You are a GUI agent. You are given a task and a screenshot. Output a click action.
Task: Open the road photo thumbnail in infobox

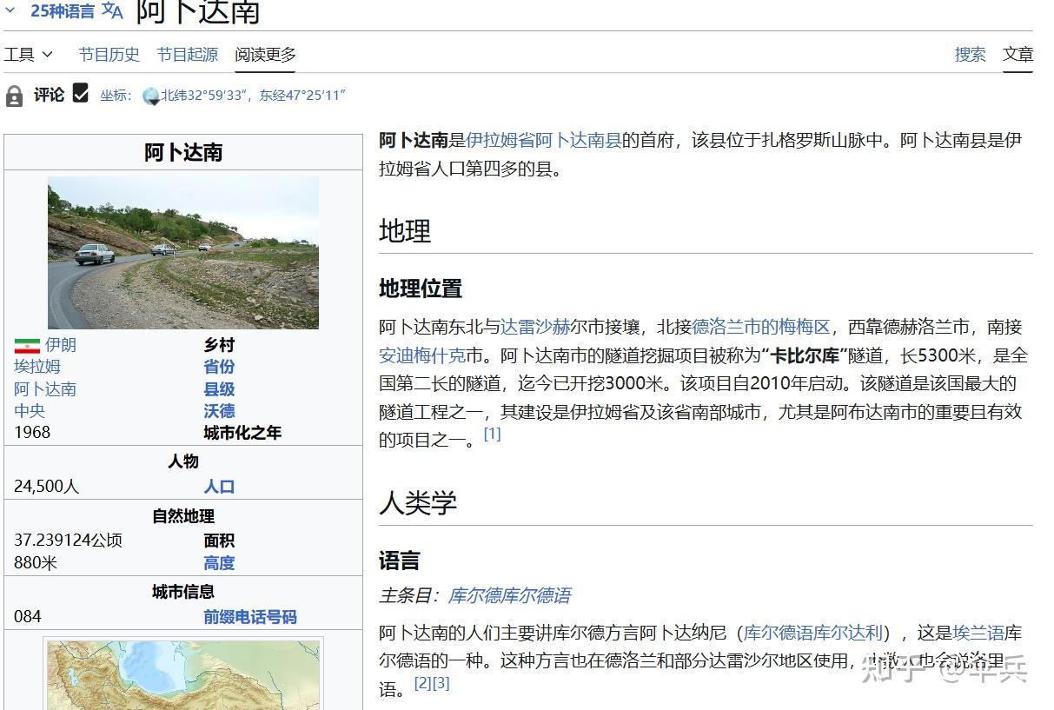click(x=183, y=253)
